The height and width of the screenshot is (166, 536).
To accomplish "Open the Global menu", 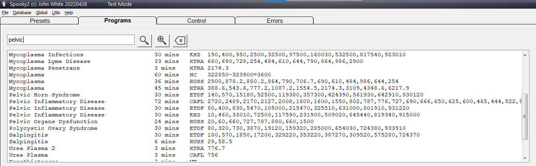I will click(x=41, y=13).
